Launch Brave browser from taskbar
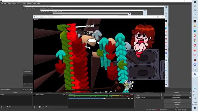 click(195, 36)
